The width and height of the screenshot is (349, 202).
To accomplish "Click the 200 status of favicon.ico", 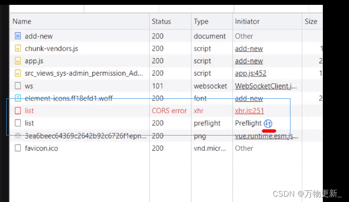I will pos(157,148).
